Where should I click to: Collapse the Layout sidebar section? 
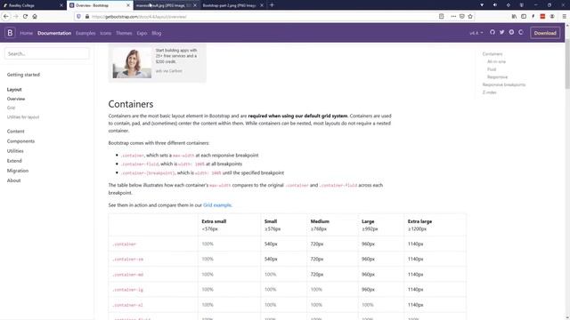pyautogui.click(x=14, y=89)
